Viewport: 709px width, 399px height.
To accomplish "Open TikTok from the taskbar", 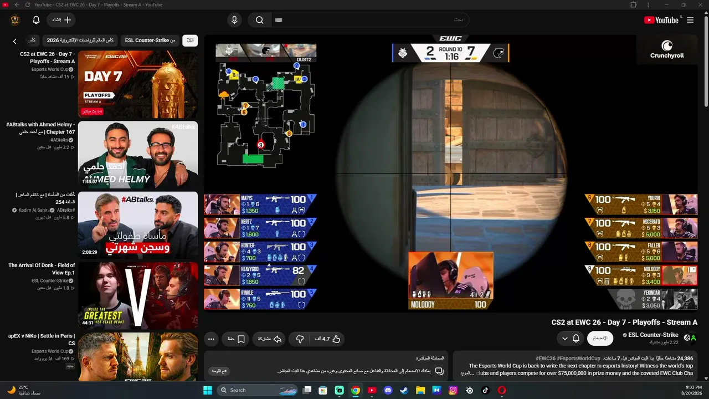I will click(x=485, y=390).
